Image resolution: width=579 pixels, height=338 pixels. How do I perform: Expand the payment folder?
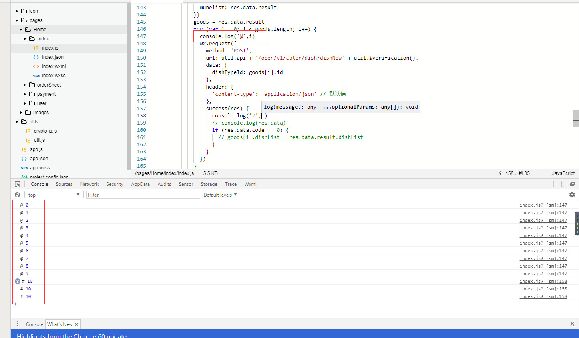point(25,94)
